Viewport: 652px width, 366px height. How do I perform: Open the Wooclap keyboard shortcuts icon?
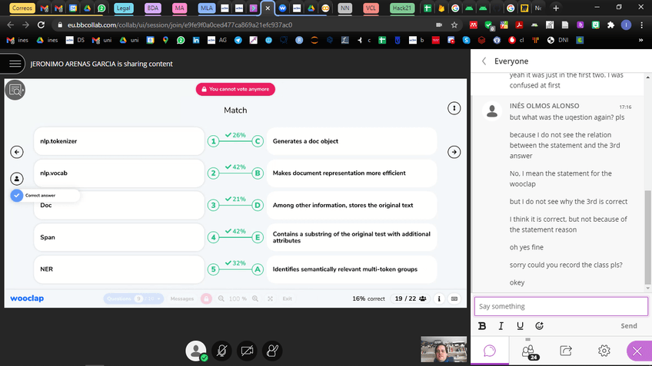coord(454,298)
